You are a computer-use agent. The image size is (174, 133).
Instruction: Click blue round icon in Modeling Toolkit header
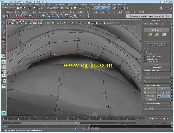click(x=171, y=24)
